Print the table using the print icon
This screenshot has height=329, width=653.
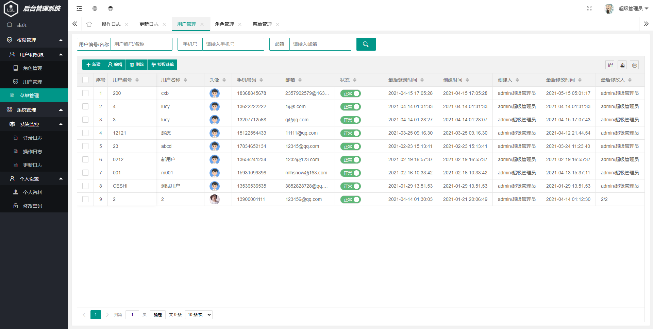pyautogui.click(x=634, y=65)
